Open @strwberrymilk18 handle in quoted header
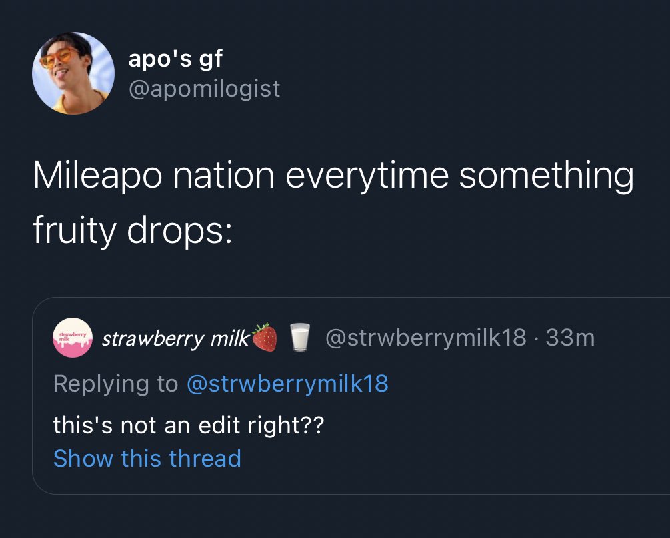The height and width of the screenshot is (538, 670). (425, 338)
